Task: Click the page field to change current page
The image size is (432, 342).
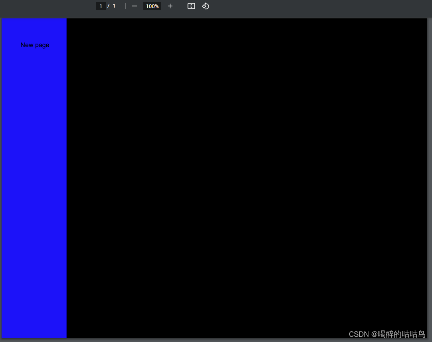Action: coord(101,6)
